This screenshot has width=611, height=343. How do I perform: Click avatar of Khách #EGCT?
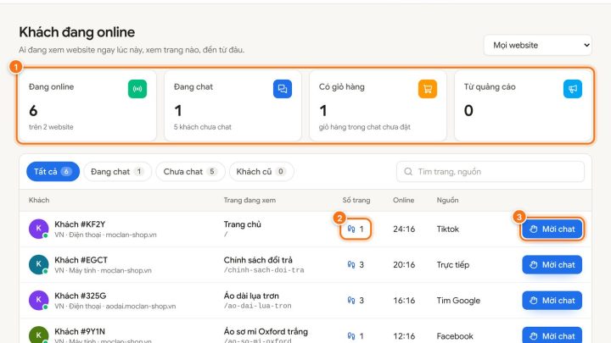click(38, 264)
